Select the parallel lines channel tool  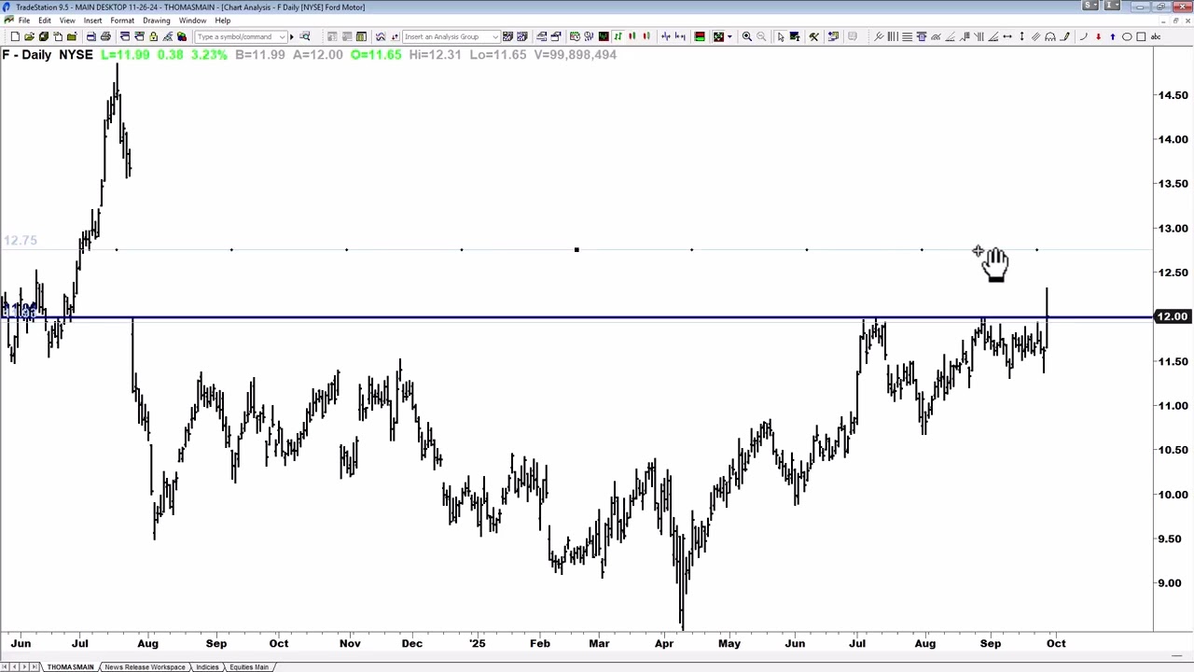pos(1035,36)
